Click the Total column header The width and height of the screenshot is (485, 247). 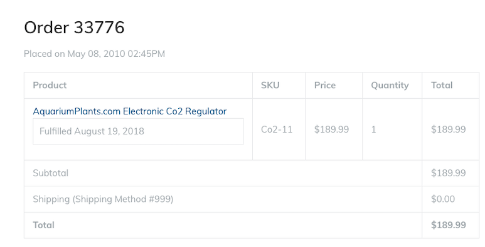442,85
